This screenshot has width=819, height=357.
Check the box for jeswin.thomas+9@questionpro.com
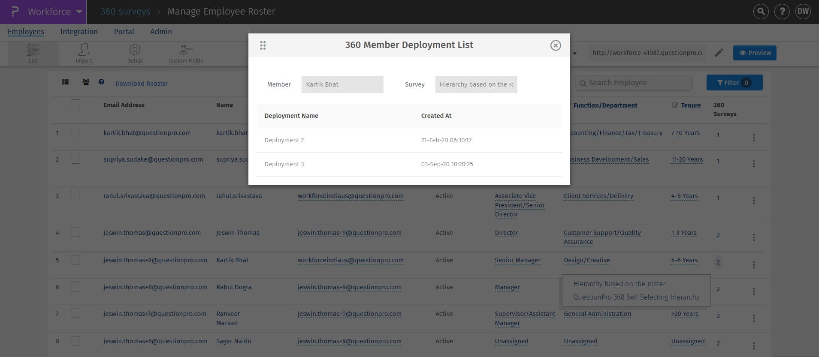tap(76, 260)
